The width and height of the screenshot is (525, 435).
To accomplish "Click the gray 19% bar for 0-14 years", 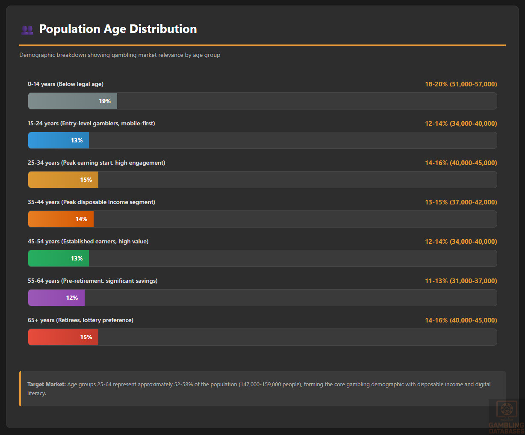I will click(x=73, y=101).
